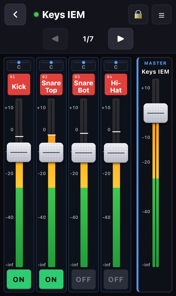The image size is (176, 296).
Task: Click the Kick fader knob
Action: pos(19,152)
